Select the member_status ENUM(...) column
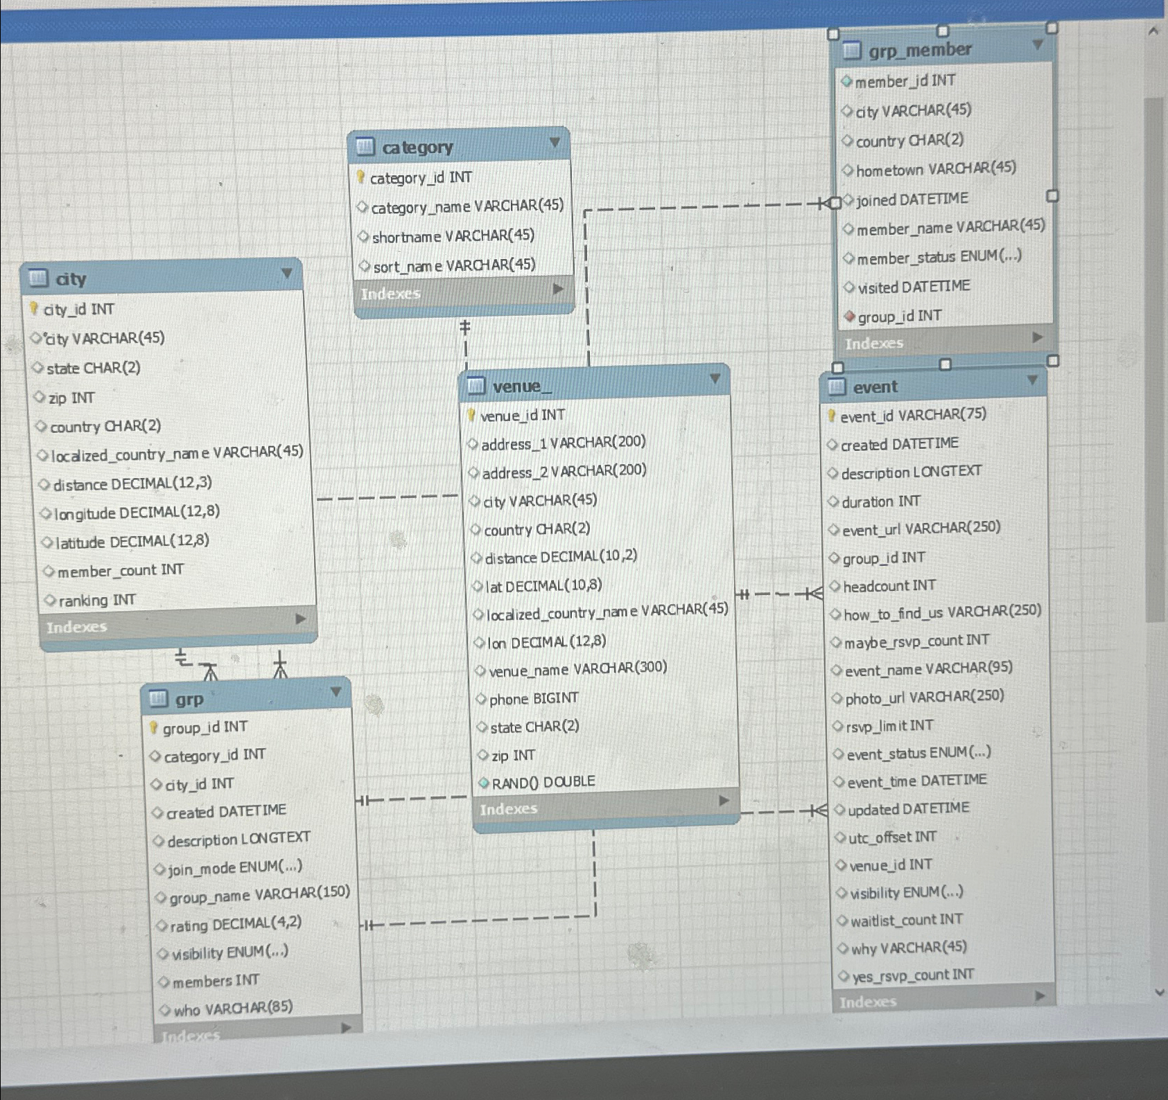 [939, 258]
